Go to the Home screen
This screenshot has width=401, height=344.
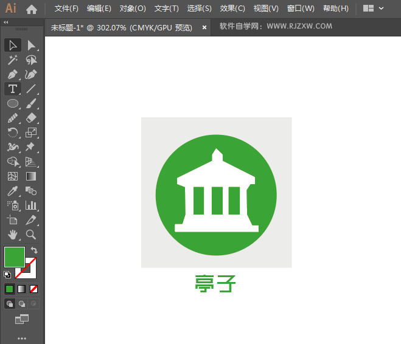tap(32, 9)
